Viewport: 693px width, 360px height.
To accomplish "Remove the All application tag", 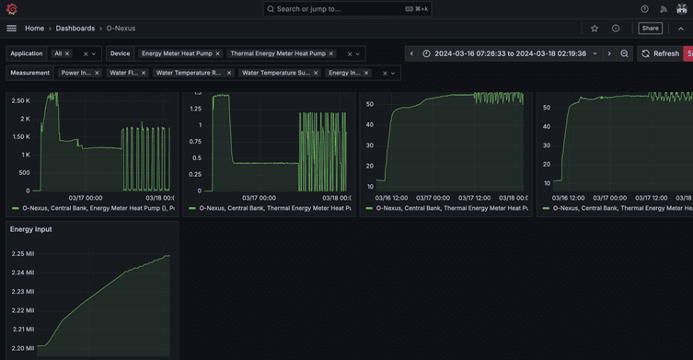I will (67, 53).
